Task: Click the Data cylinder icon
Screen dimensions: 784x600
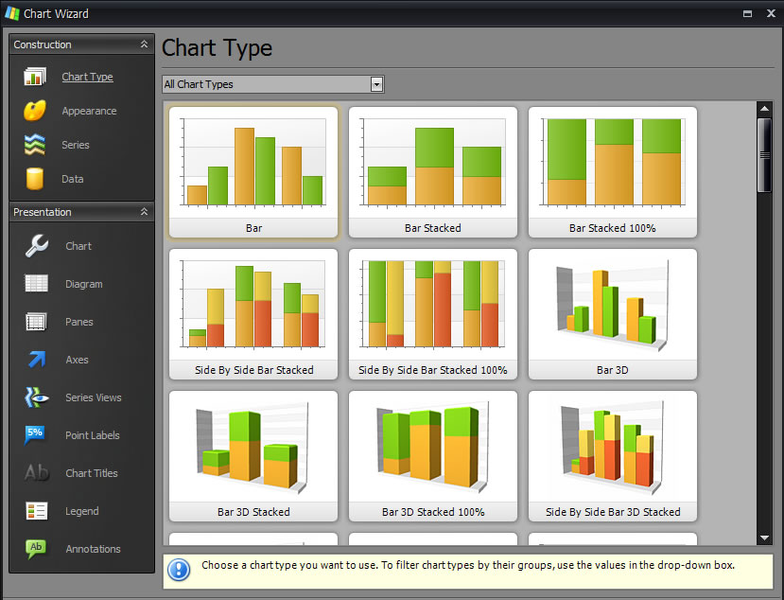Action: tap(34, 179)
